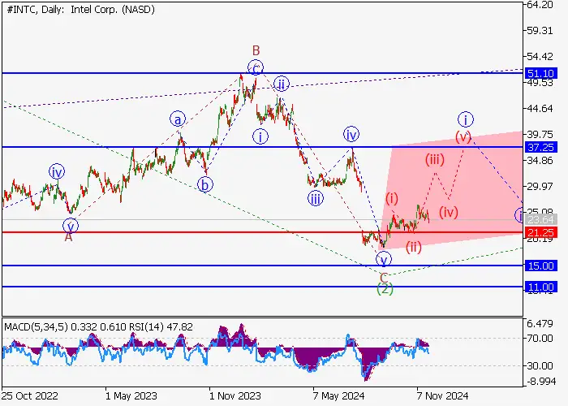
Task: Select the 37.25 blue price level label
Action: pyautogui.click(x=541, y=148)
